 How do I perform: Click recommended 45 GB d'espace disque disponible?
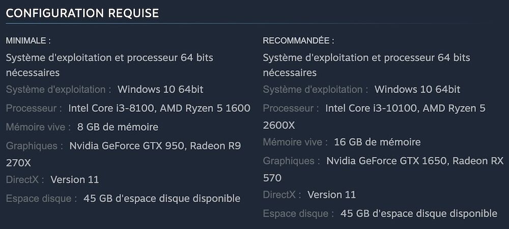tap(418, 214)
